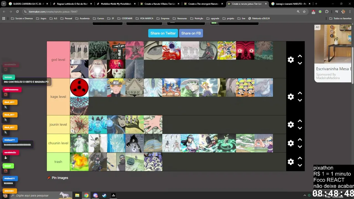Open Jogos bookmark folder

41,19
